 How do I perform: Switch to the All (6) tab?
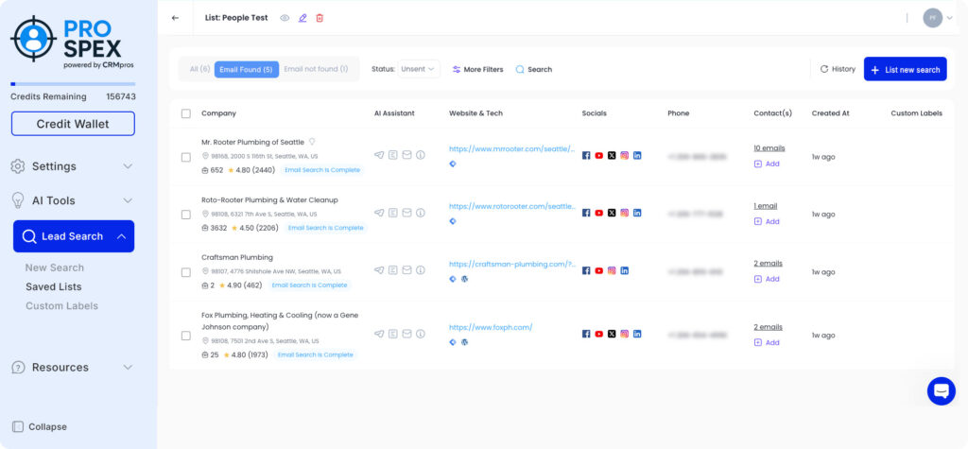click(x=200, y=69)
